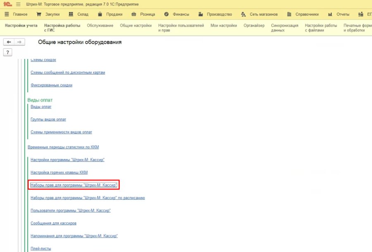The image size is (372, 252).
Task: Click the Отчеты chart icon
Action: coord(330,14)
